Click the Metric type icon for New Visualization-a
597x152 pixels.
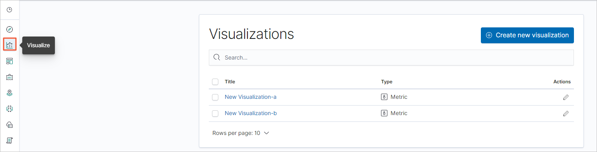pos(384,97)
